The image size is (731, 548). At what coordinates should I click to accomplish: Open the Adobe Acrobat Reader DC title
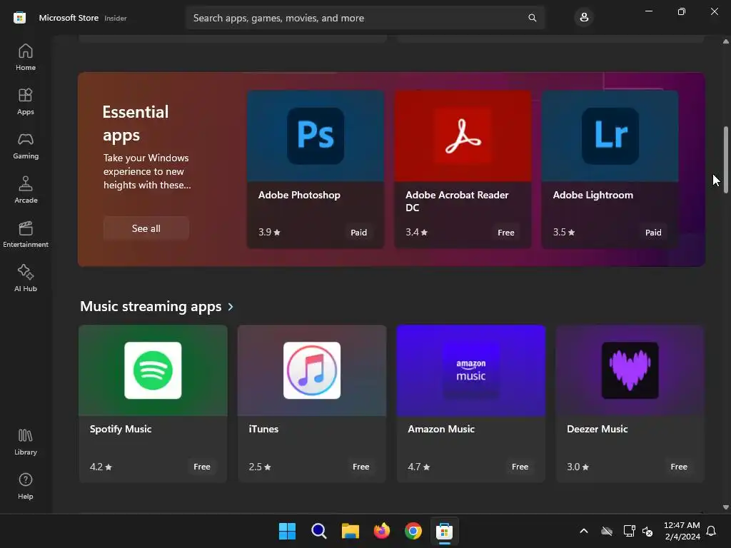pos(457,201)
